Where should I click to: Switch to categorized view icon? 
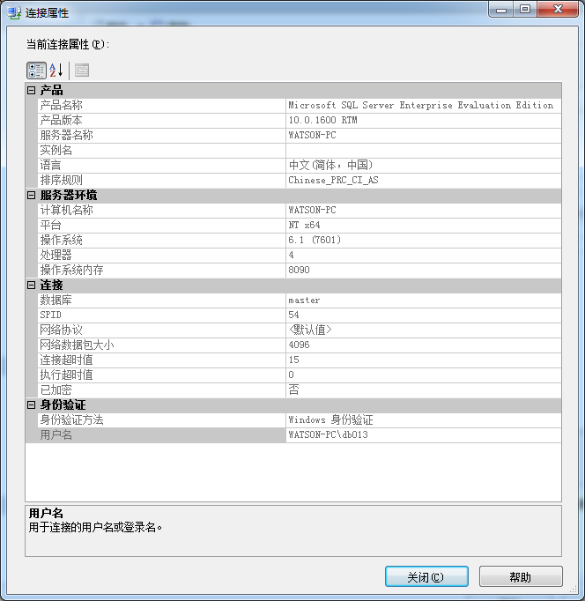coord(36,70)
